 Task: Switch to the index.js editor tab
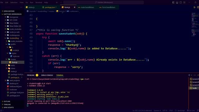(x=31, y=7)
